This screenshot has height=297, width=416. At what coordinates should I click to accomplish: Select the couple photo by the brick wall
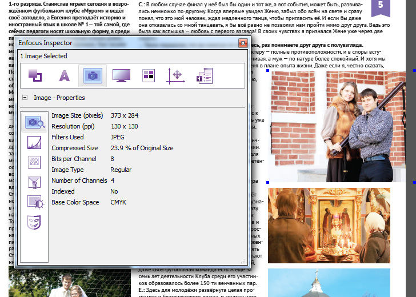click(x=337, y=126)
